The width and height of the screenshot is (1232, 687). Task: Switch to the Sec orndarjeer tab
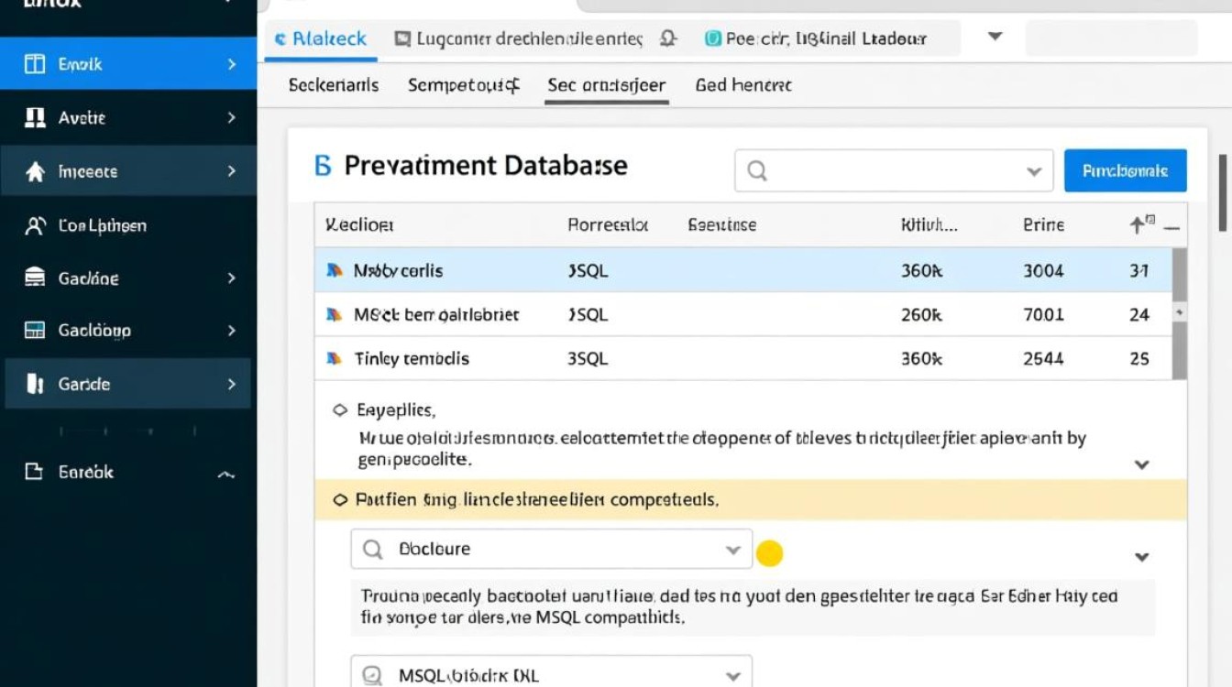(606, 85)
